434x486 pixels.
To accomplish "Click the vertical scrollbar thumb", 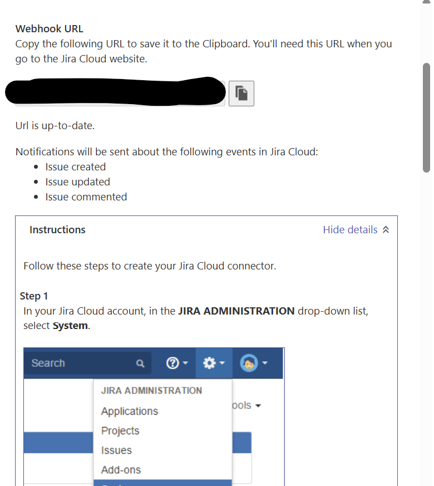I will (x=427, y=117).
